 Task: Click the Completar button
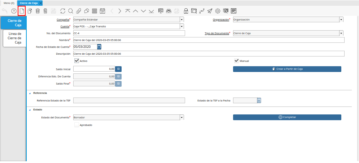coord(287,117)
